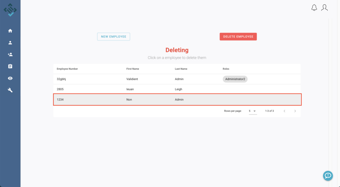This screenshot has height=187, width=340.
Task: Click the NEW EMPLOYEE button
Action: click(x=114, y=36)
